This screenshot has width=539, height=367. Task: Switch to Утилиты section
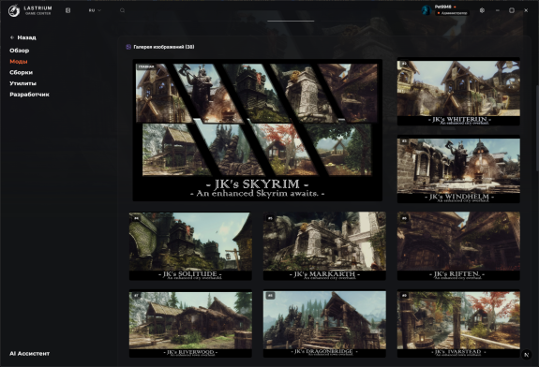point(22,83)
